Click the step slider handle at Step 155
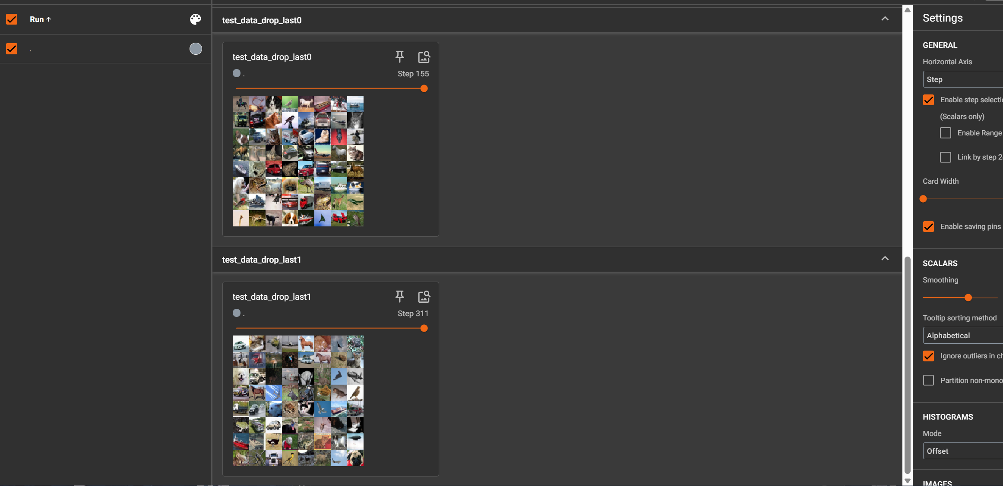Image resolution: width=1003 pixels, height=486 pixels. click(424, 88)
